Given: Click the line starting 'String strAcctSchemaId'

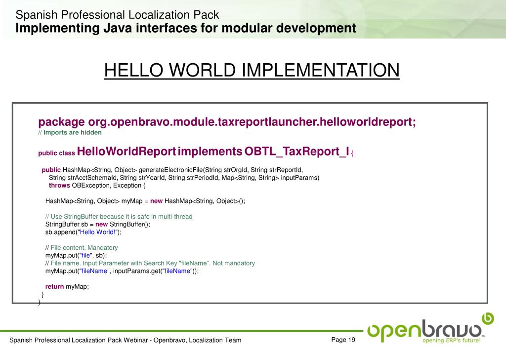Looking at the screenshot, I should [184, 178].
